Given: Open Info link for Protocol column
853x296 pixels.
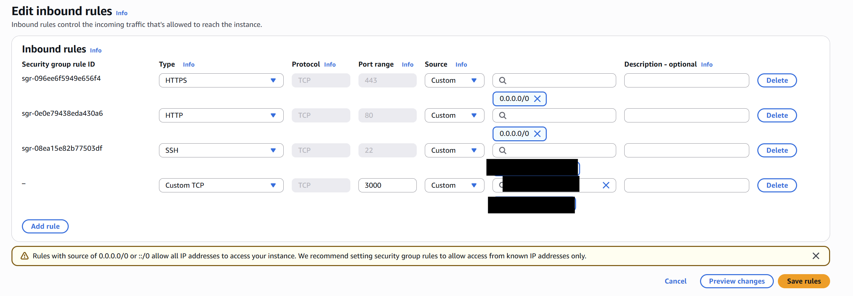Looking at the screenshot, I should (x=330, y=65).
